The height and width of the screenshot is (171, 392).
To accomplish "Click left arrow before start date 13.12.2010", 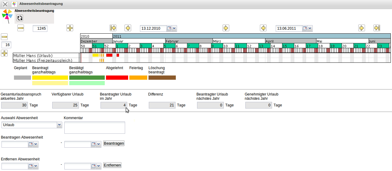I will pyautogui.click(x=128, y=28).
